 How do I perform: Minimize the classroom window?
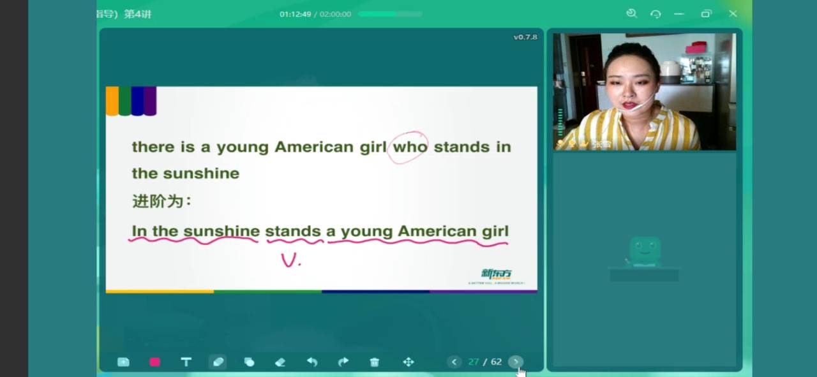point(679,13)
